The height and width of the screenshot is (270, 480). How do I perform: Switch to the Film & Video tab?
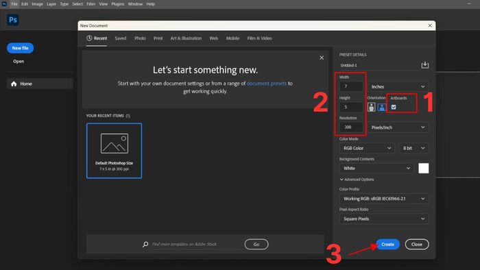(x=260, y=38)
